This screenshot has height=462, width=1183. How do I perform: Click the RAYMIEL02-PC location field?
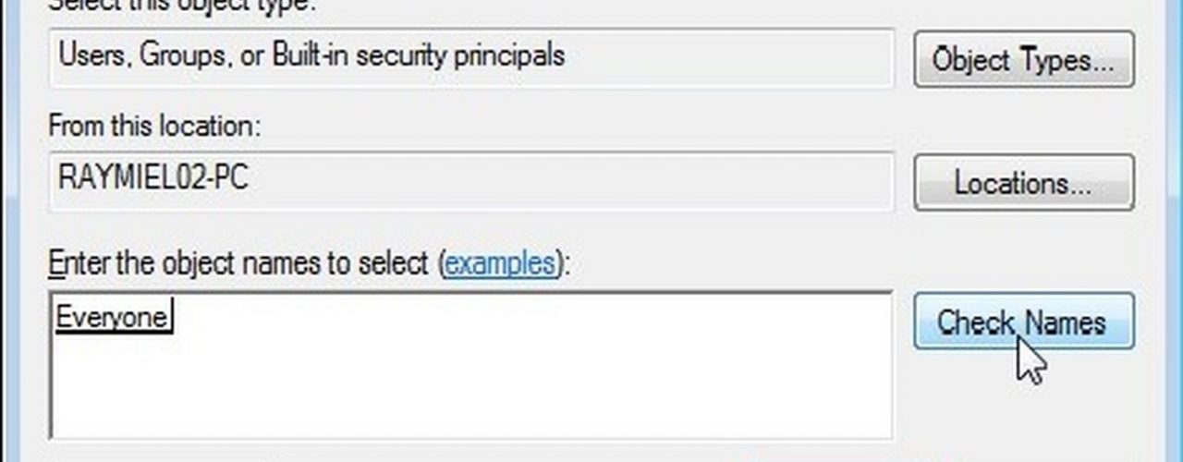coord(471,181)
